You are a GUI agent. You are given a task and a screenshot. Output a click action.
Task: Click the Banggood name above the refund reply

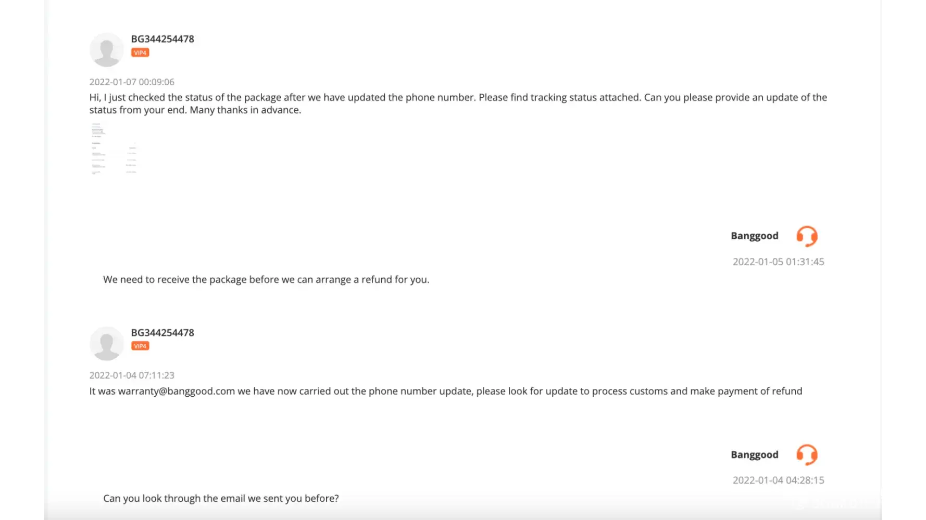point(754,236)
